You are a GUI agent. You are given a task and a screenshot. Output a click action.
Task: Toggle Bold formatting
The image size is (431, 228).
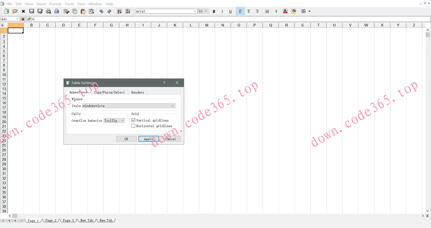tap(214, 11)
